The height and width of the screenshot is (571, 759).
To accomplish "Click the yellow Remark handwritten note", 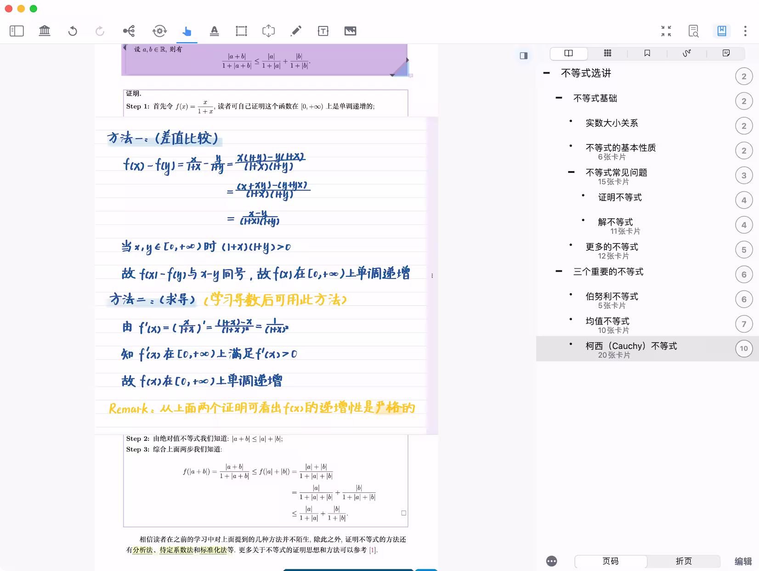I will 262,408.
